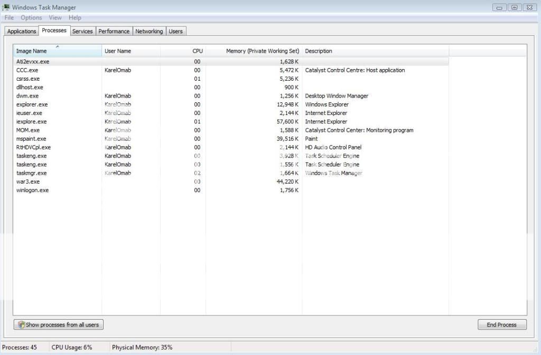This screenshot has height=355, width=541.
Task: Click the CPU Usage: 6% status entry
Action: pyautogui.click(x=72, y=348)
